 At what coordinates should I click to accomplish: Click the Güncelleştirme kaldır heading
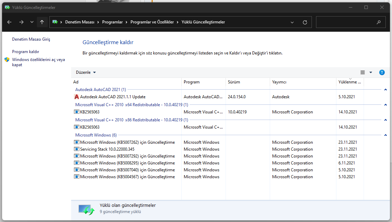coord(108,42)
